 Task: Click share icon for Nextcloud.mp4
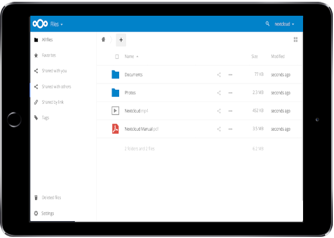219,111
